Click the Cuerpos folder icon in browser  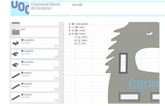[76, 30]
